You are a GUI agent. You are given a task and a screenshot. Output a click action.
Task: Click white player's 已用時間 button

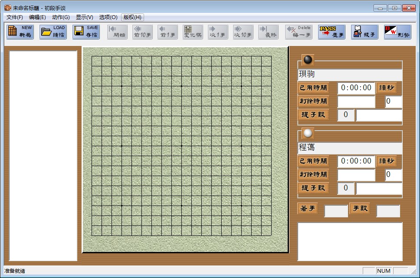coord(313,161)
